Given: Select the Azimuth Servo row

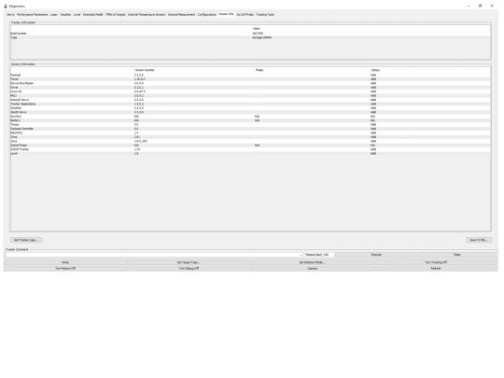Looking at the screenshot, I should click(250, 100).
